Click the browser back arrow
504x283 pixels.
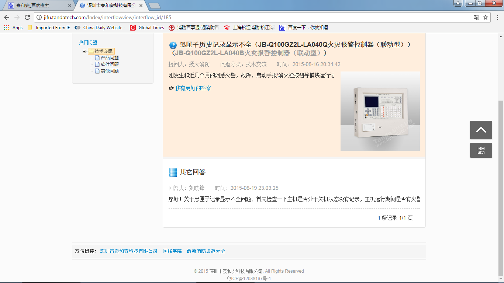pyautogui.click(x=7, y=17)
